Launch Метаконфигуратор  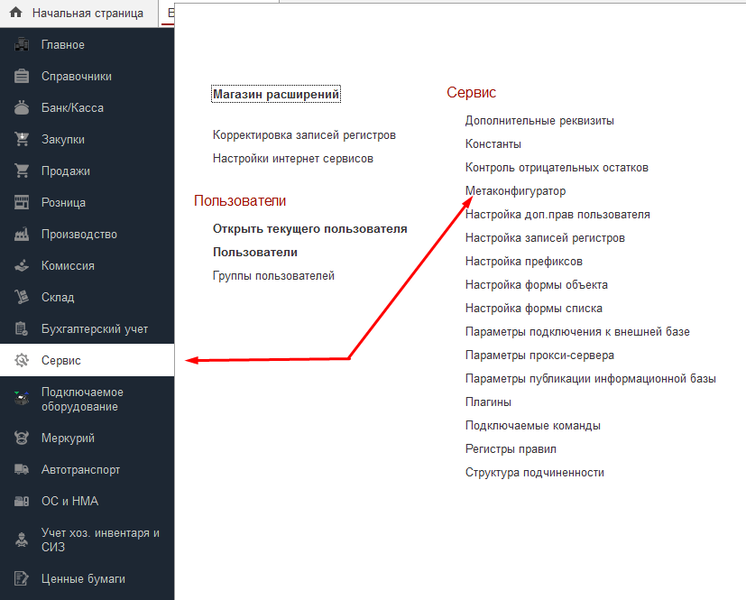(x=515, y=190)
